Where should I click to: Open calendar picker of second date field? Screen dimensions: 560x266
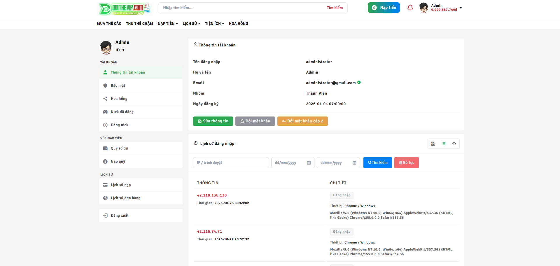pos(354,163)
